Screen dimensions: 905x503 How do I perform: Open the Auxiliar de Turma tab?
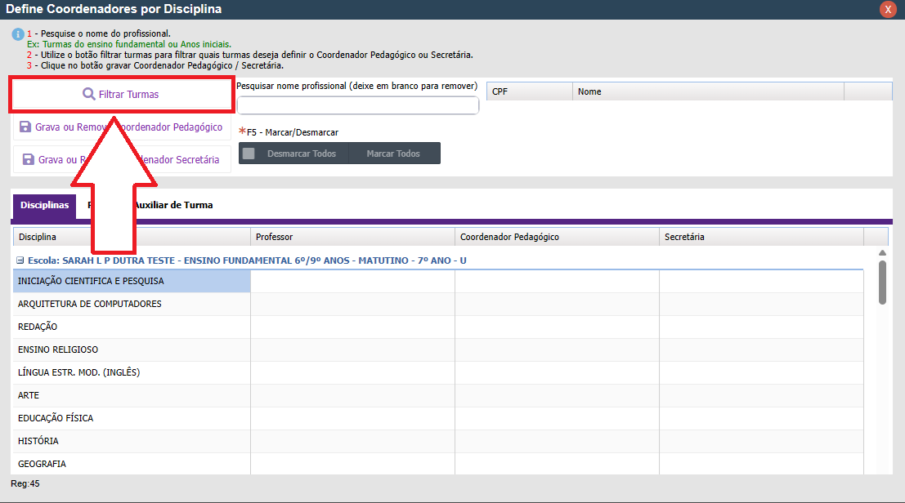coord(173,206)
